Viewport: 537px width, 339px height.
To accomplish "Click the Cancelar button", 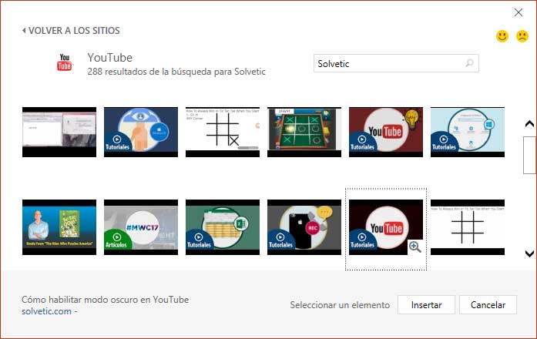I will click(488, 305).
